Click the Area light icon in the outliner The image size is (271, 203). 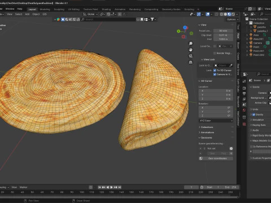(251, 35)
